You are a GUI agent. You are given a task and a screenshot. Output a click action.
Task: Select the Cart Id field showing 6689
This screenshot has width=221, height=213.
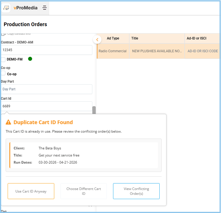[47, 106]
